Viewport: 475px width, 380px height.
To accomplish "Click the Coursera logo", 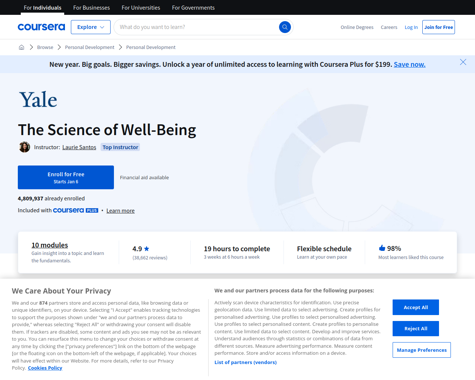I will tap(41, 27).
